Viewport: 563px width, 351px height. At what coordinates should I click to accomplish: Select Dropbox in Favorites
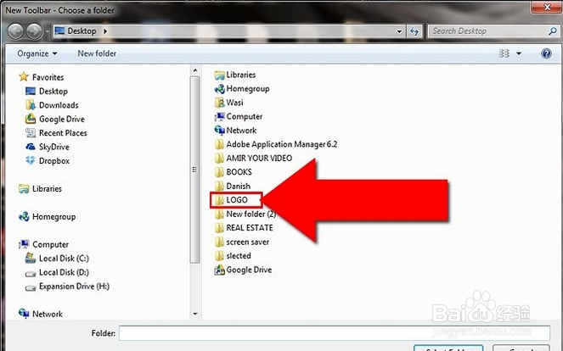click(54, 161)
